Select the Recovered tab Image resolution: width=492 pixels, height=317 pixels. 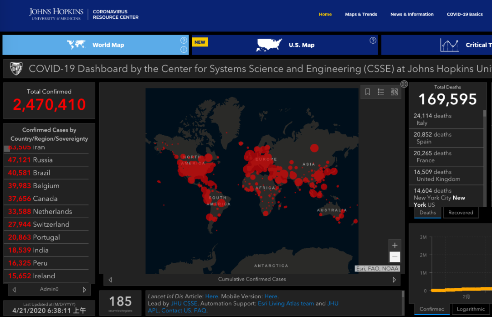tap(460, 213)
